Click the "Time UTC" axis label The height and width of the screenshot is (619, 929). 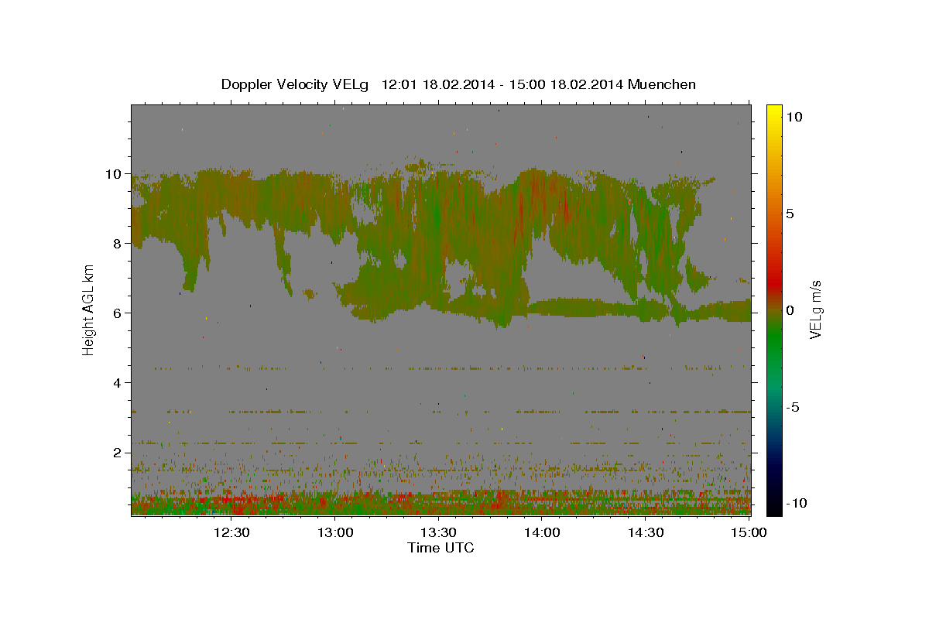[x=441, y=548]
